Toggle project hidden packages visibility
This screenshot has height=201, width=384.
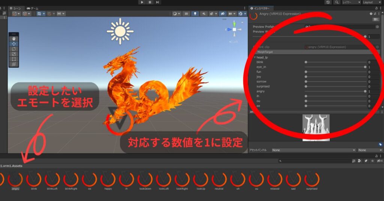point(379,161)
